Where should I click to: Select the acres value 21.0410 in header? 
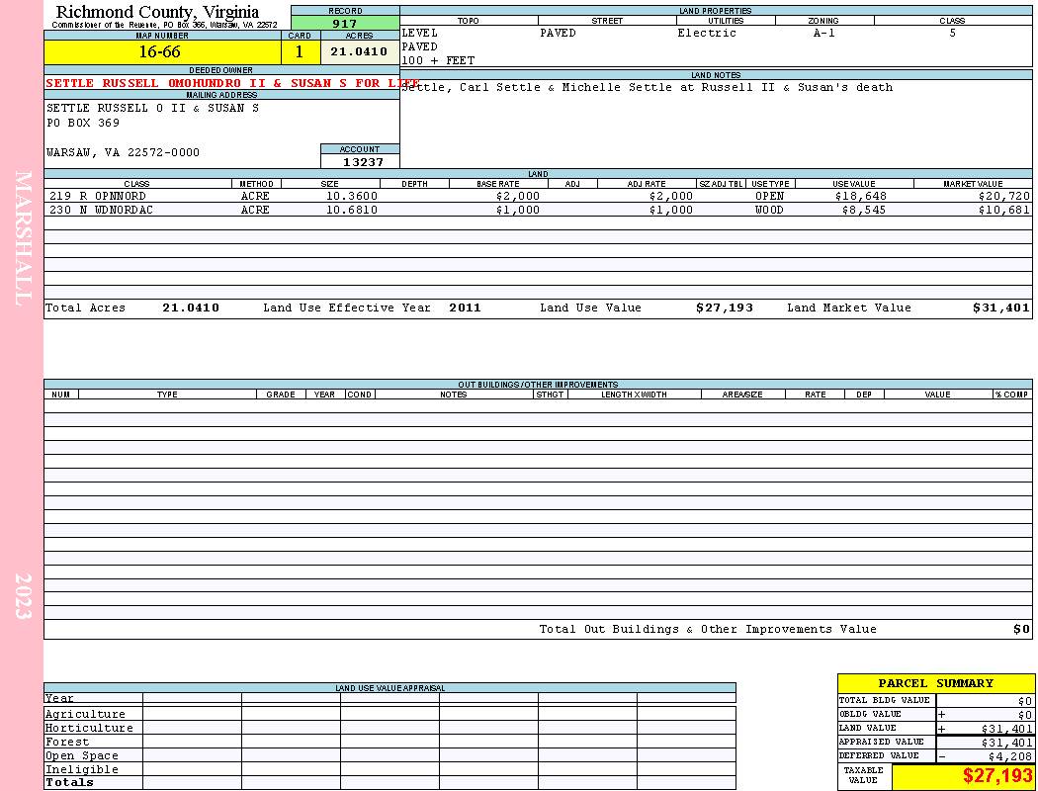(360, 52)
